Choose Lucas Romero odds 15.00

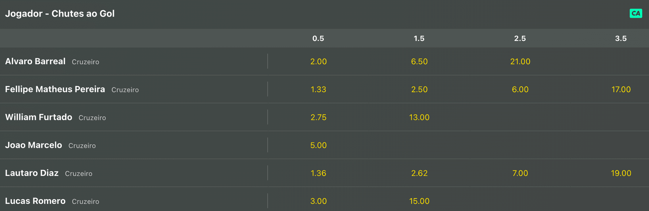click(419, 201)
